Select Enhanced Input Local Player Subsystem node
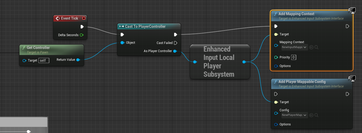Screen dimensions: 362x133 (220, 62)
